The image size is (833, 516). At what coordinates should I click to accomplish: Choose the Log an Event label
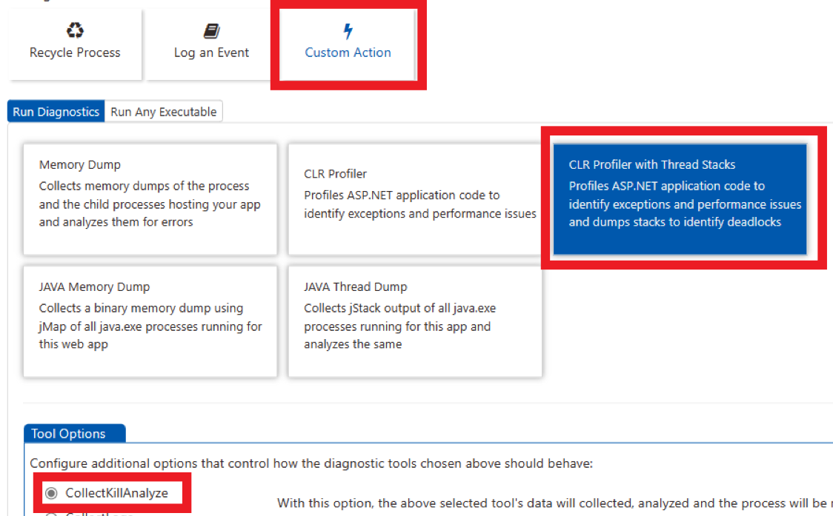tap(212, 53)
